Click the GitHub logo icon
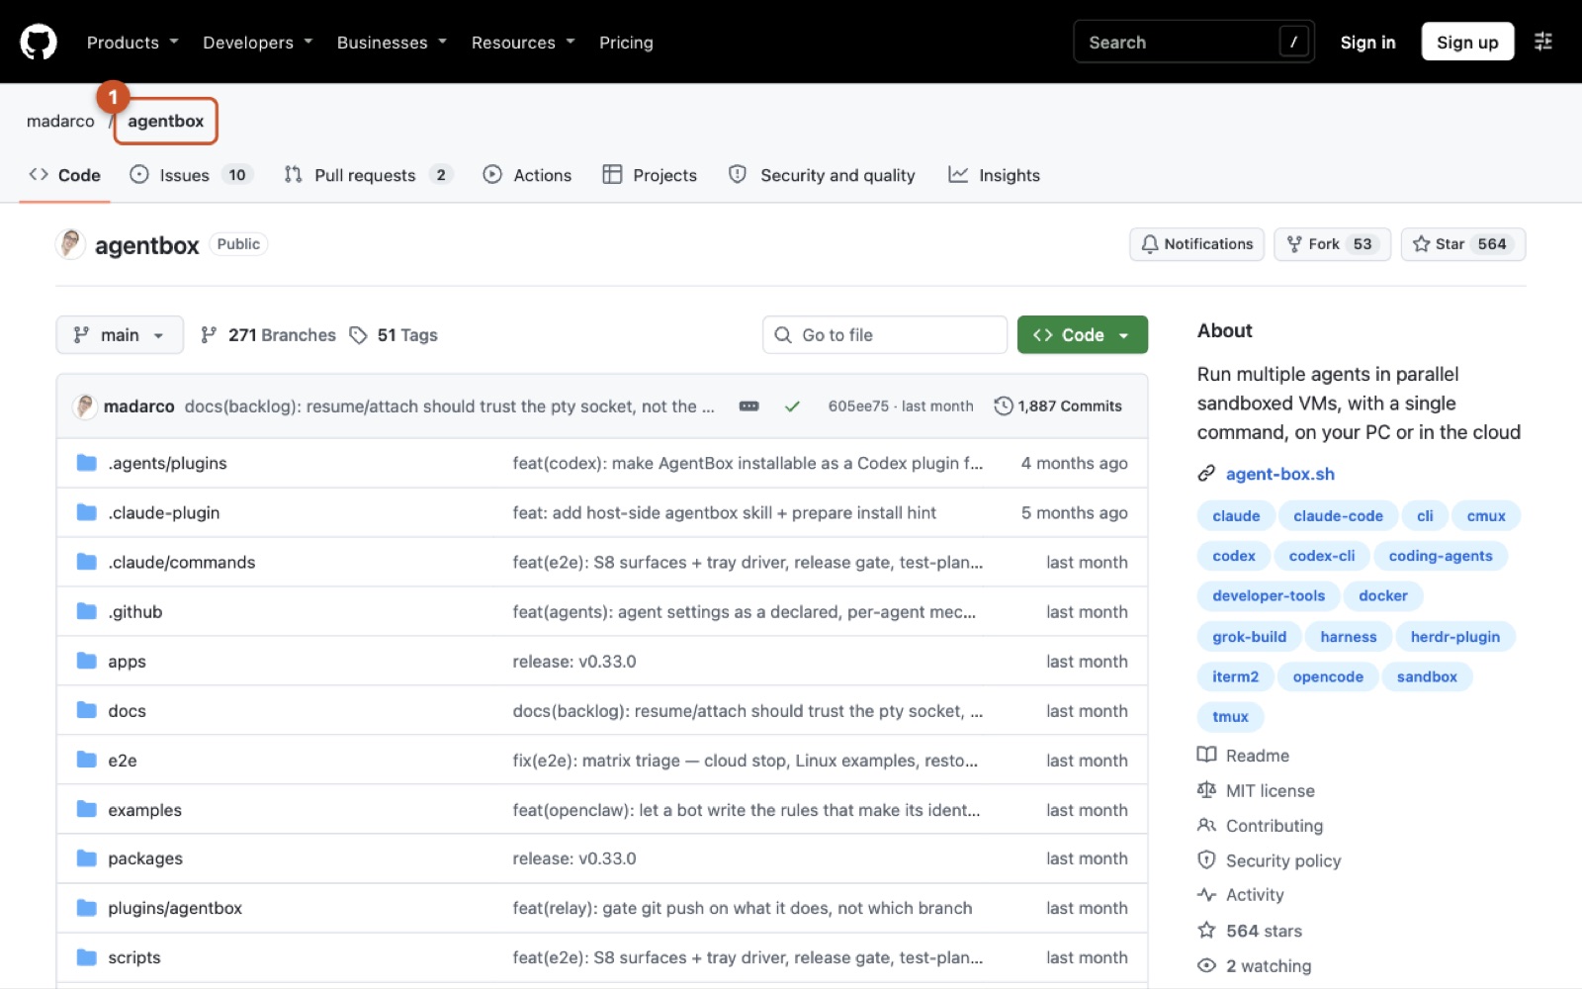The image size is (1582, 989). click(39, 43)
